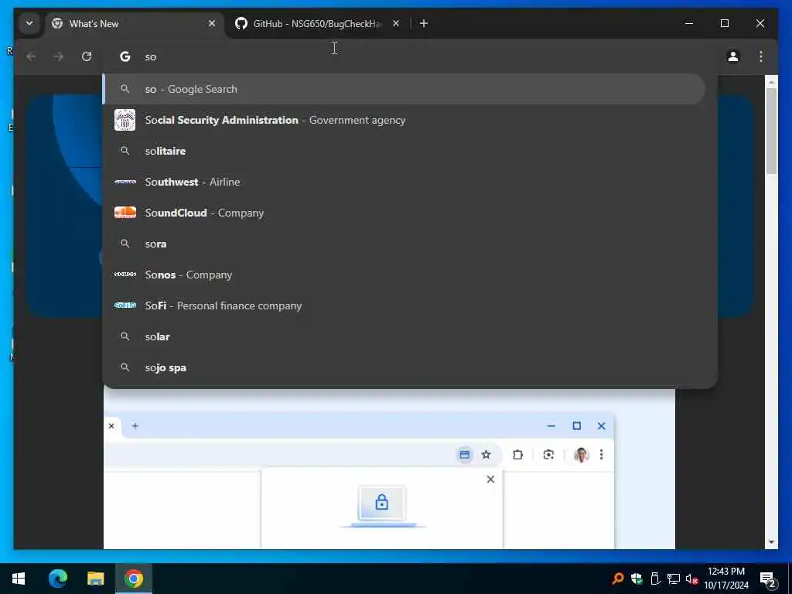Click the star bookmark icon in illustration

[486, 455]
